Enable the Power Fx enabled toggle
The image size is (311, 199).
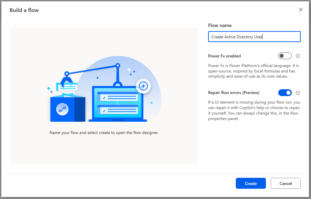click(285, 56)
